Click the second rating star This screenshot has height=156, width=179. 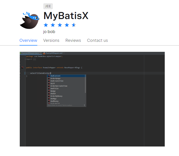click(x=53, y=25)
